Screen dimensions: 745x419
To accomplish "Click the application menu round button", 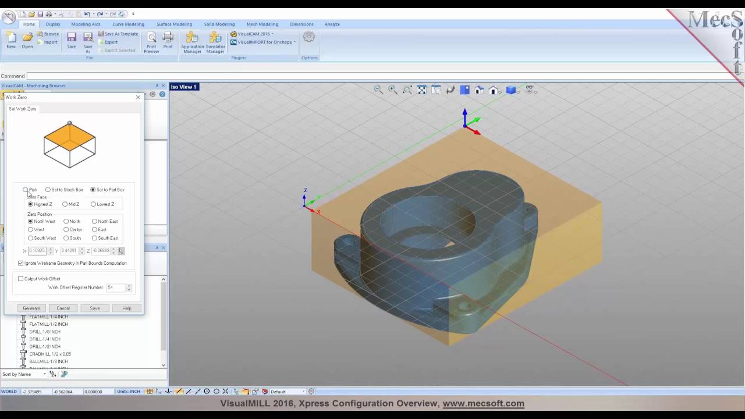I will [9, 17].
